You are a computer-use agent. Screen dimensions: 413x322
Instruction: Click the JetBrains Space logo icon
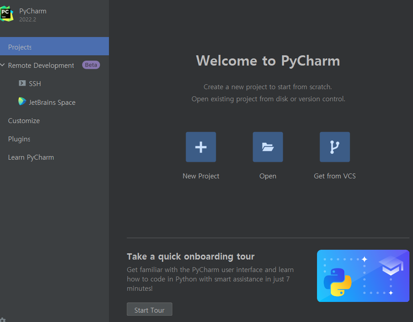coord(22,101)
